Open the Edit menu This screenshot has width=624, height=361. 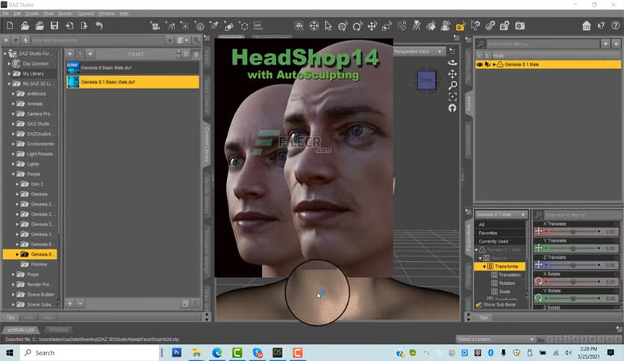tap(17, 13)
